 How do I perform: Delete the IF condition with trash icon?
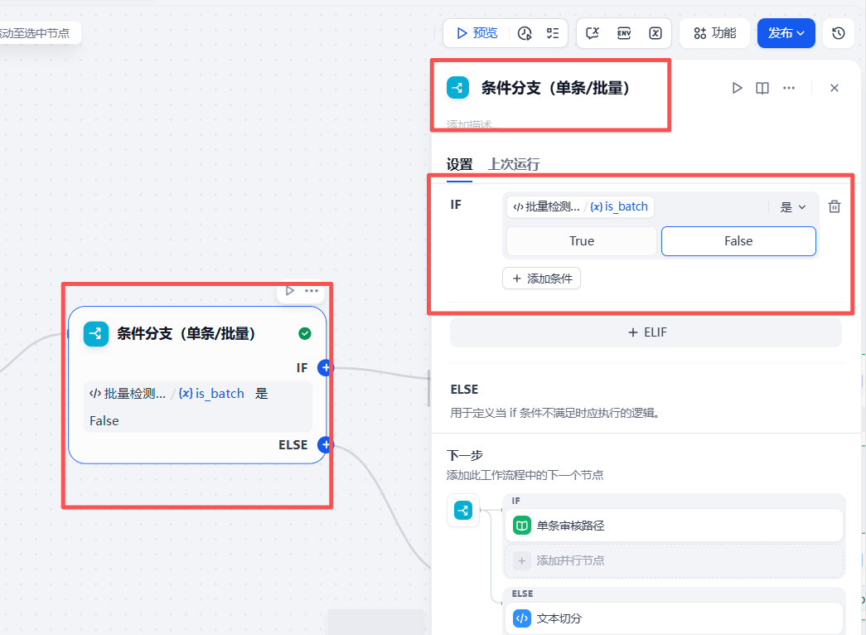(835, 206)
